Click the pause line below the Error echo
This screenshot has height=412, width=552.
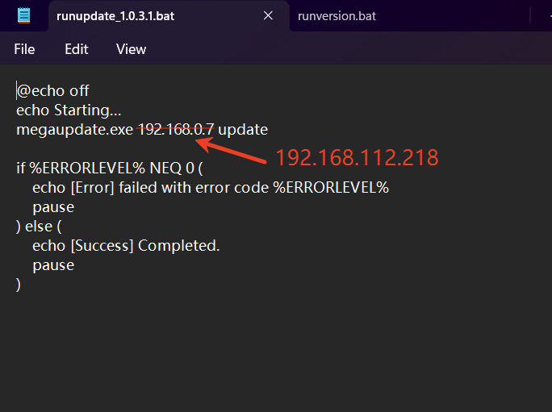tap(53, 207)
